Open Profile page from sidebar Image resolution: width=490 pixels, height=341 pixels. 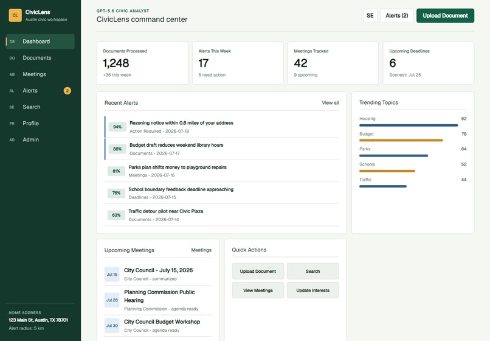(40, 124)
